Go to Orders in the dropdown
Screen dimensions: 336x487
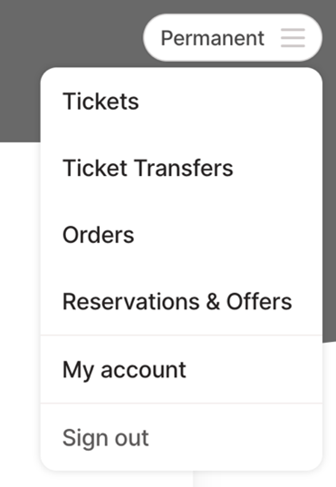[181, 235]
